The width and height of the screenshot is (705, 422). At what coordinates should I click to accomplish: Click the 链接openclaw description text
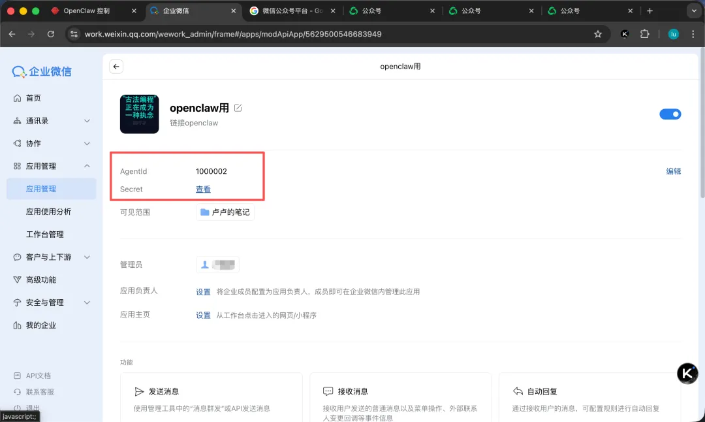[194, 123]
